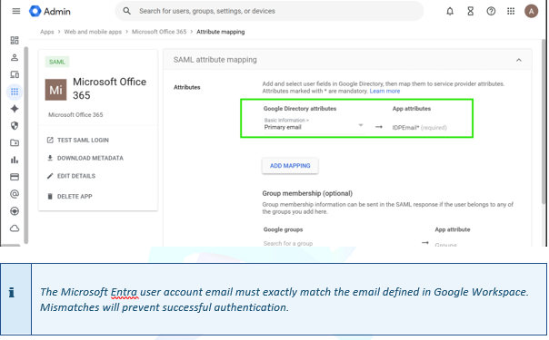Open the cloud storage sidebar icon
The width and height of the screenshot is (549, 340).
15,228
